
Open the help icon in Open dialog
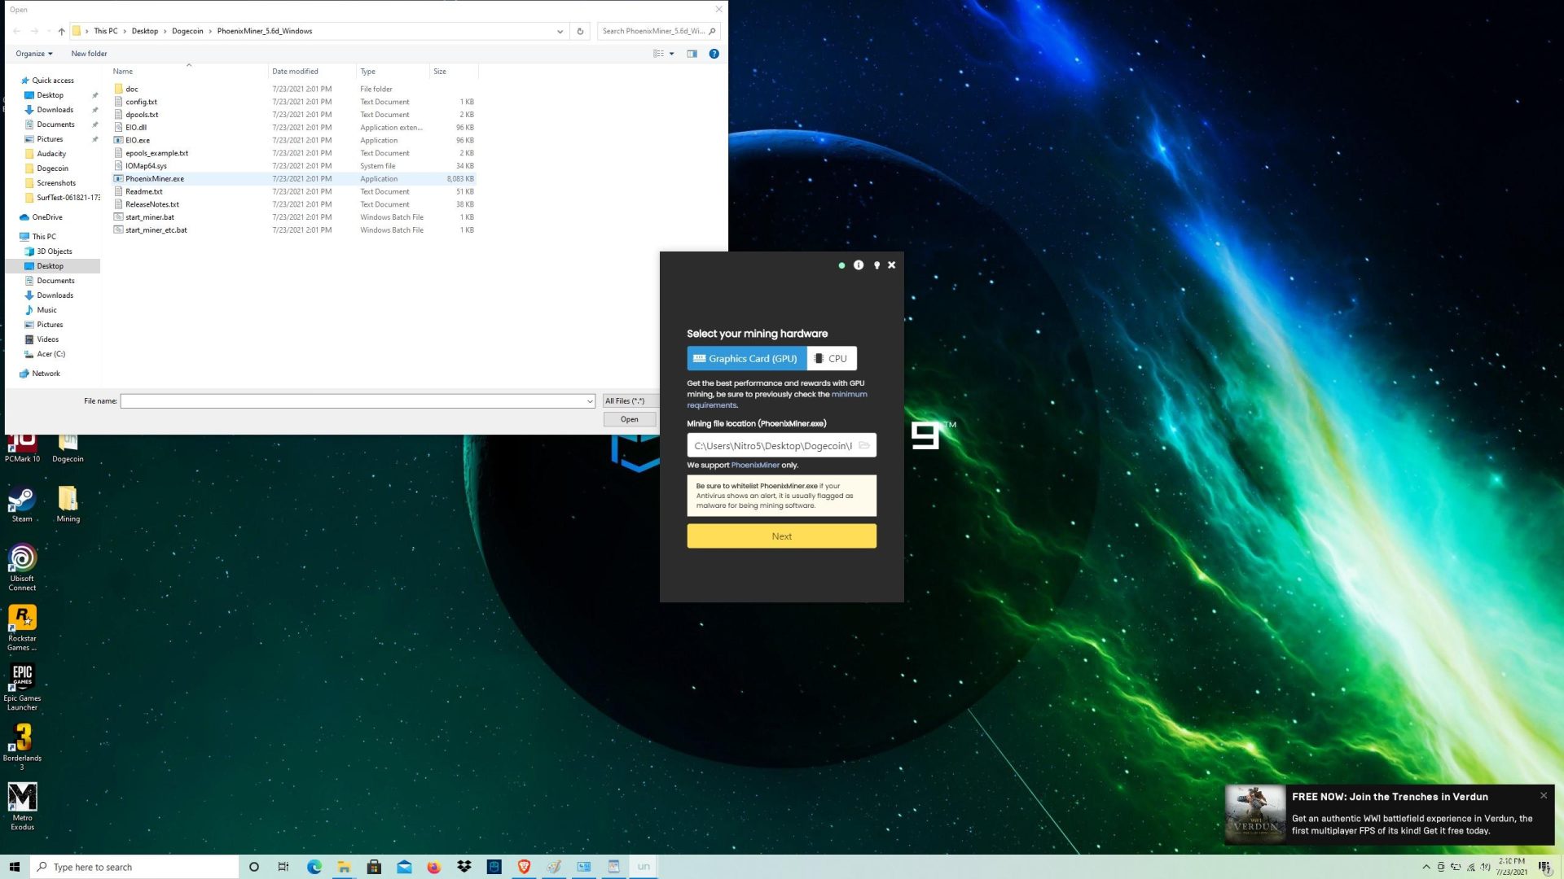click(x=714, y=54)
